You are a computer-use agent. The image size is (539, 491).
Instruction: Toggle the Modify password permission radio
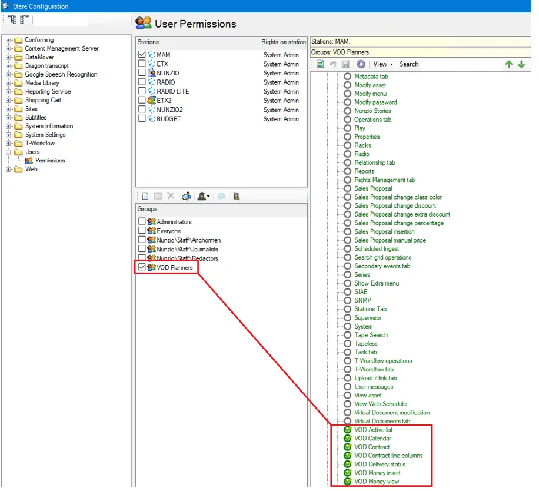pyautogui.click(x=347, y=102)
